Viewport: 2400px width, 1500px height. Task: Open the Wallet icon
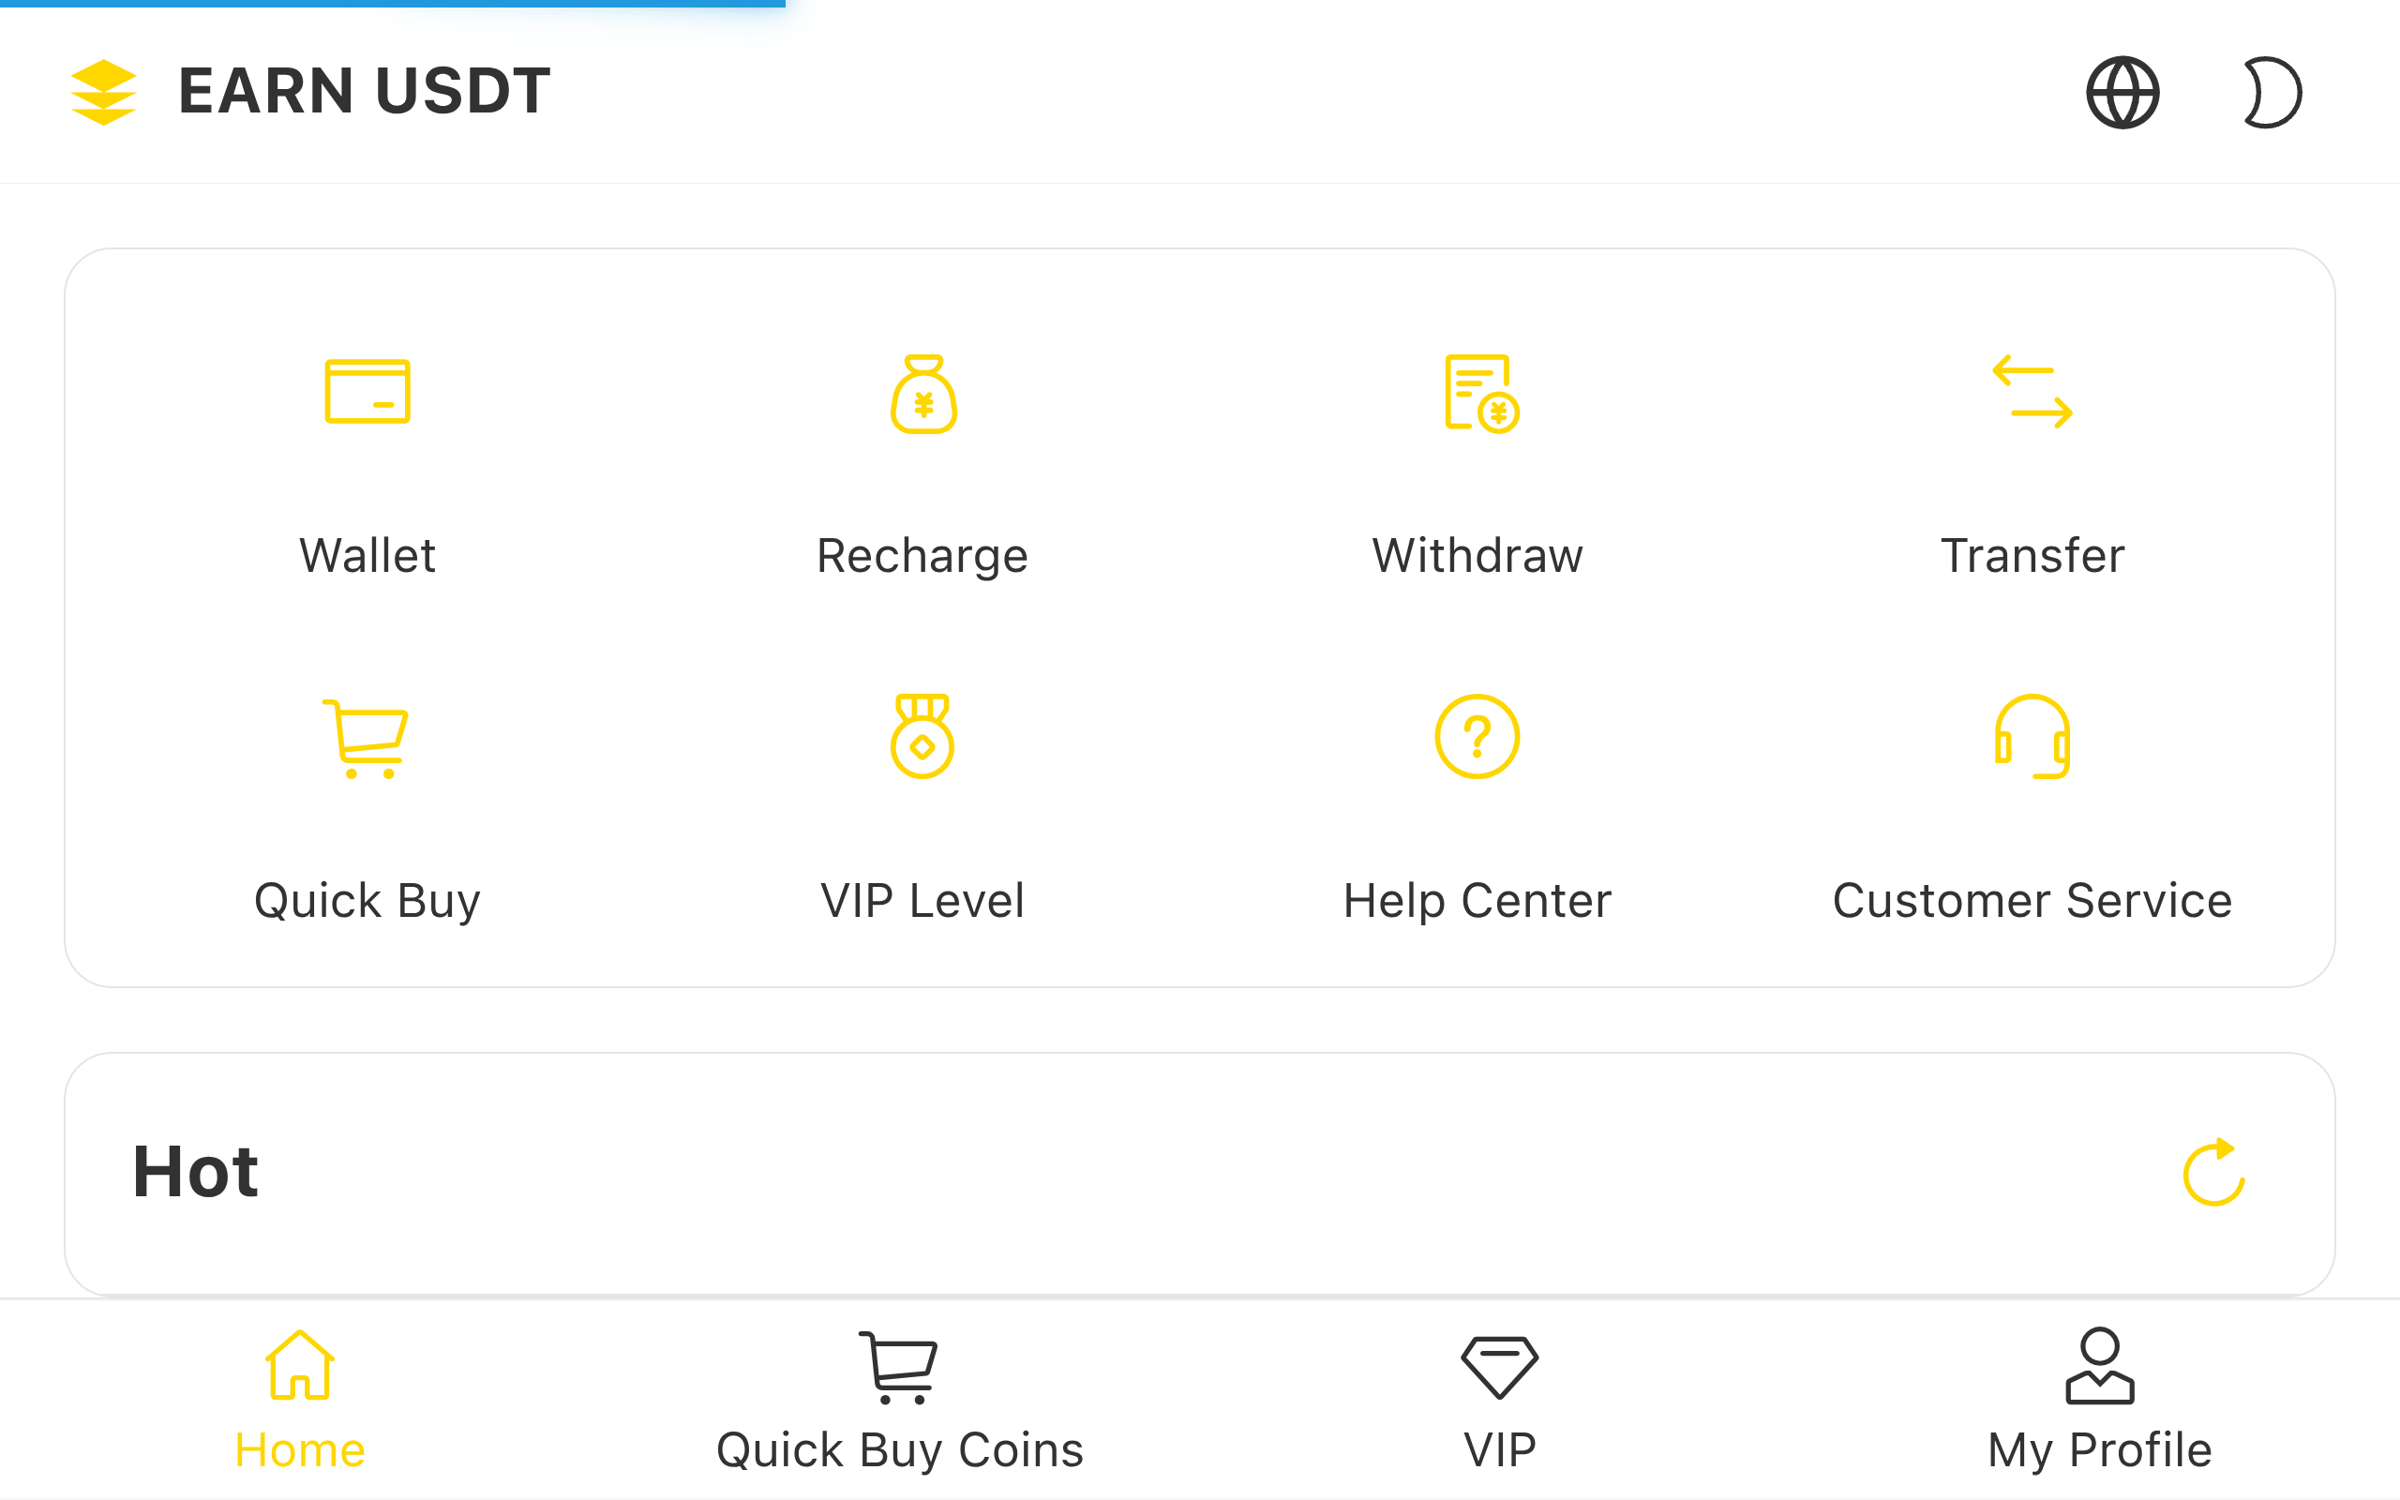(367, 392)
